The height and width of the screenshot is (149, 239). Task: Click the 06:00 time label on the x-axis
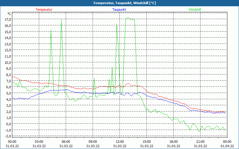[x=66, y=142]
